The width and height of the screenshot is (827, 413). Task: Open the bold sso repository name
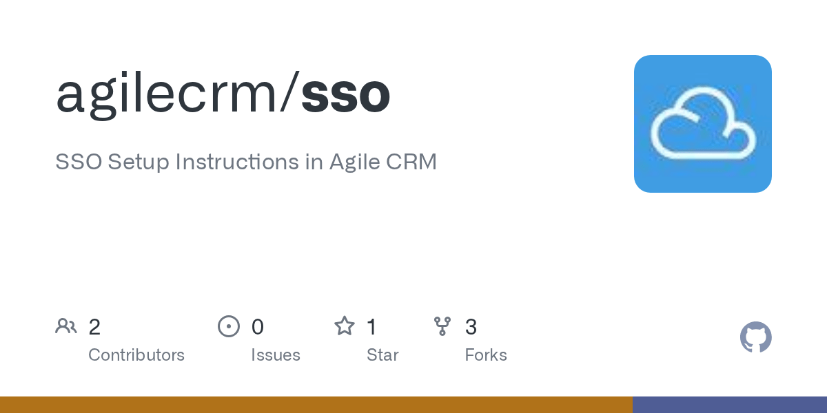click(x=346, y=95)
